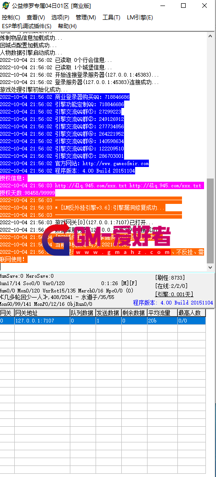Open the 帮助(H) menu

67,26
